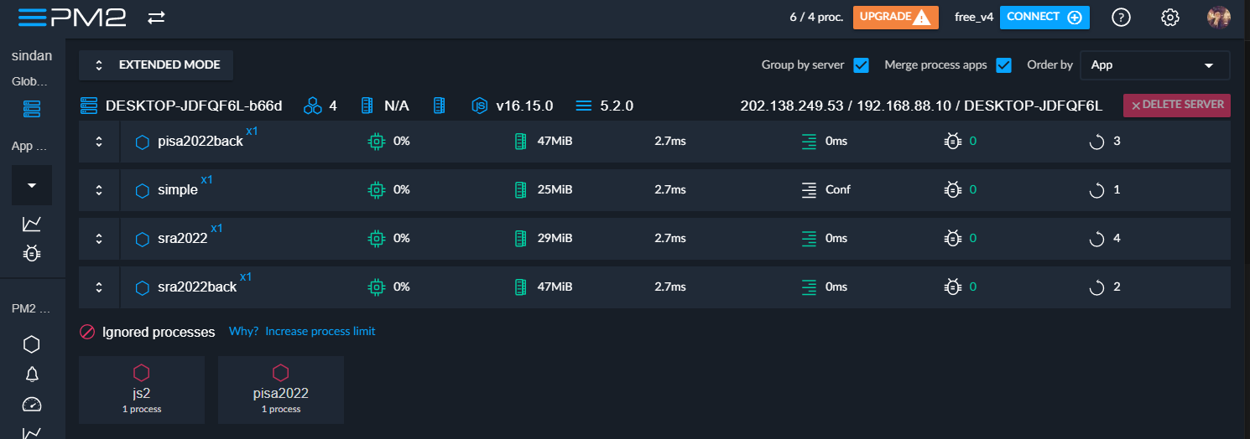Open the sidebar bell notifications icon
This screenshot has height=439, width=1250.
32,374
